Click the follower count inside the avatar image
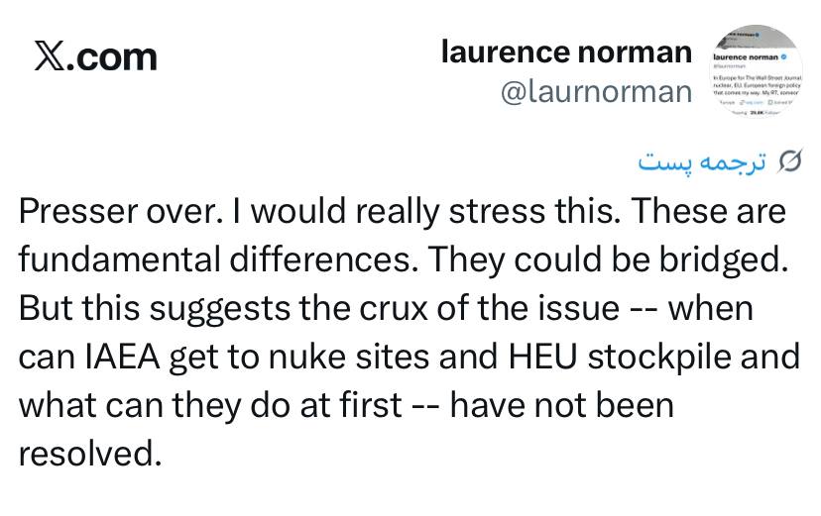821x516 pixels. tap(757, 112)
